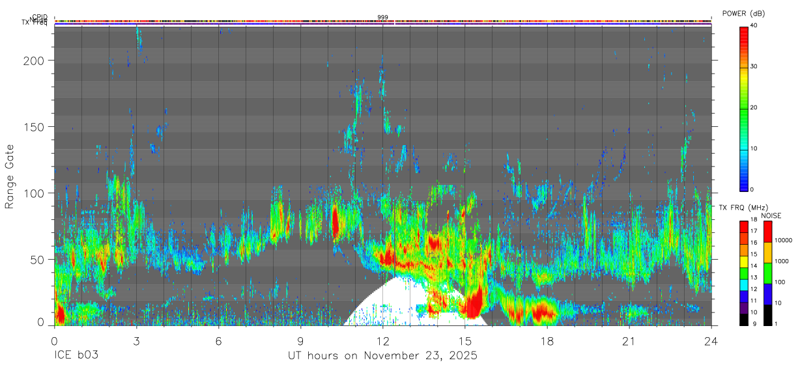Click the 11 label on TX FRQ scale

753,301
